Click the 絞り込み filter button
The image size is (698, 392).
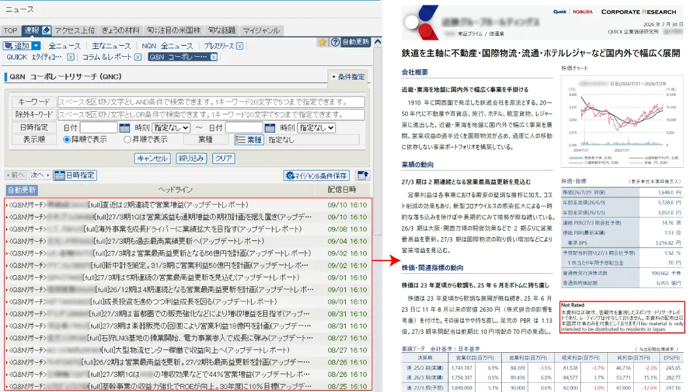[191, 158]
